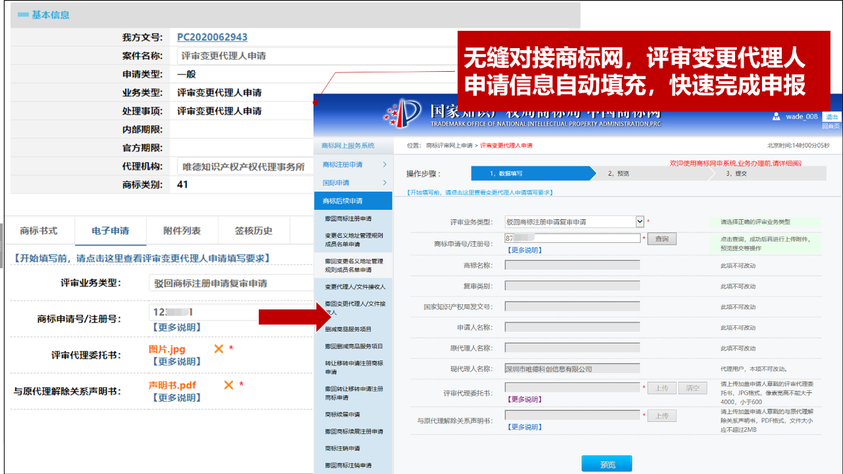Go to 回首页 on the trademark website
Screen dimensions: 843x474
[832, 126]
